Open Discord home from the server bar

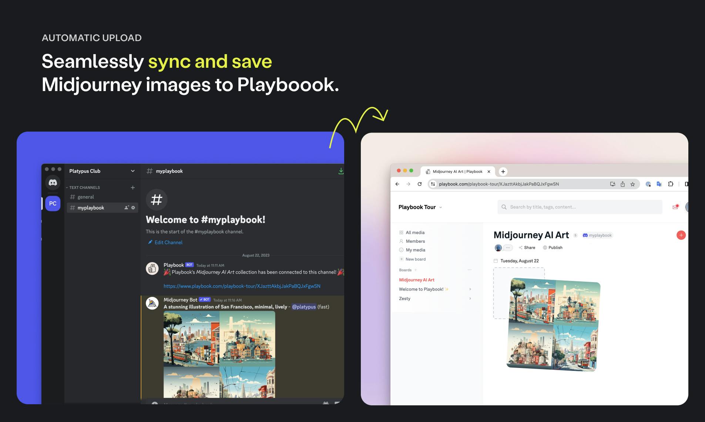53,182
